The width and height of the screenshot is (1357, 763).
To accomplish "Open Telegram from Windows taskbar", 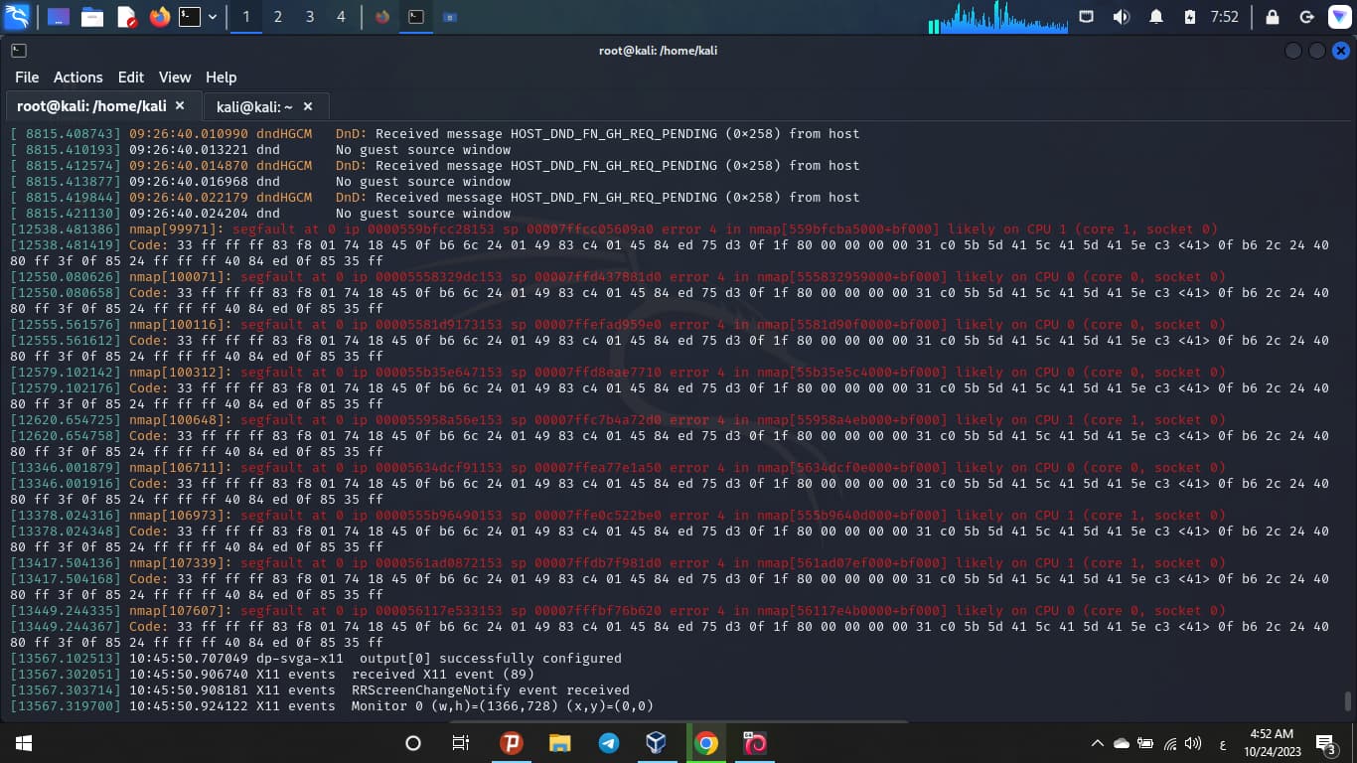I will [x=609, y=743].
